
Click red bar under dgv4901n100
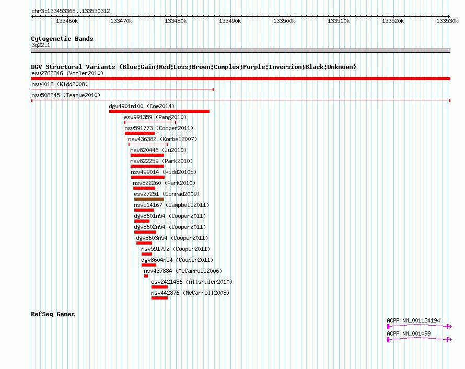pyautogui.click(x=159, y=111)
